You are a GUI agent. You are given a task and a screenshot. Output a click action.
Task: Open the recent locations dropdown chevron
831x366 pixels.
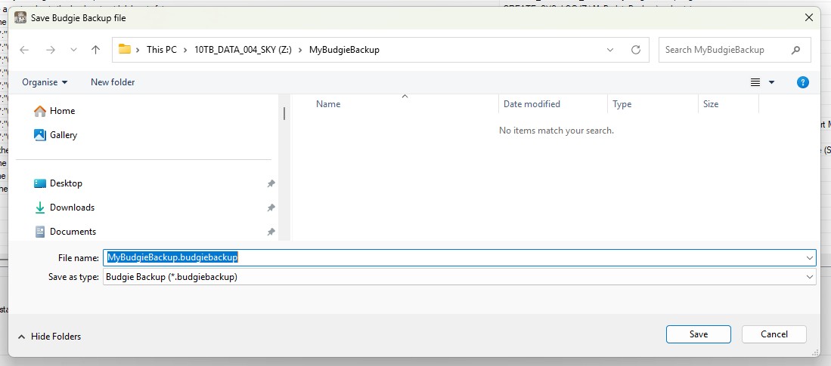coord(73,50)
